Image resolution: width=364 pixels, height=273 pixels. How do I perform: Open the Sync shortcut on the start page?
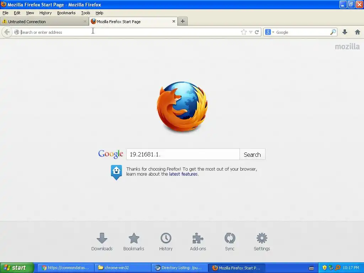point(230,242)
